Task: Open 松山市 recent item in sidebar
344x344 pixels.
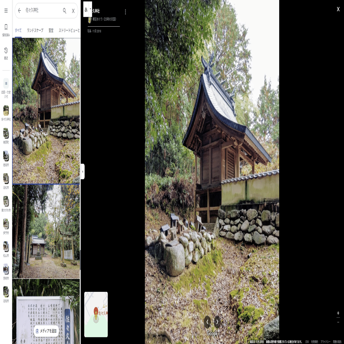Action: pos(6,249)
